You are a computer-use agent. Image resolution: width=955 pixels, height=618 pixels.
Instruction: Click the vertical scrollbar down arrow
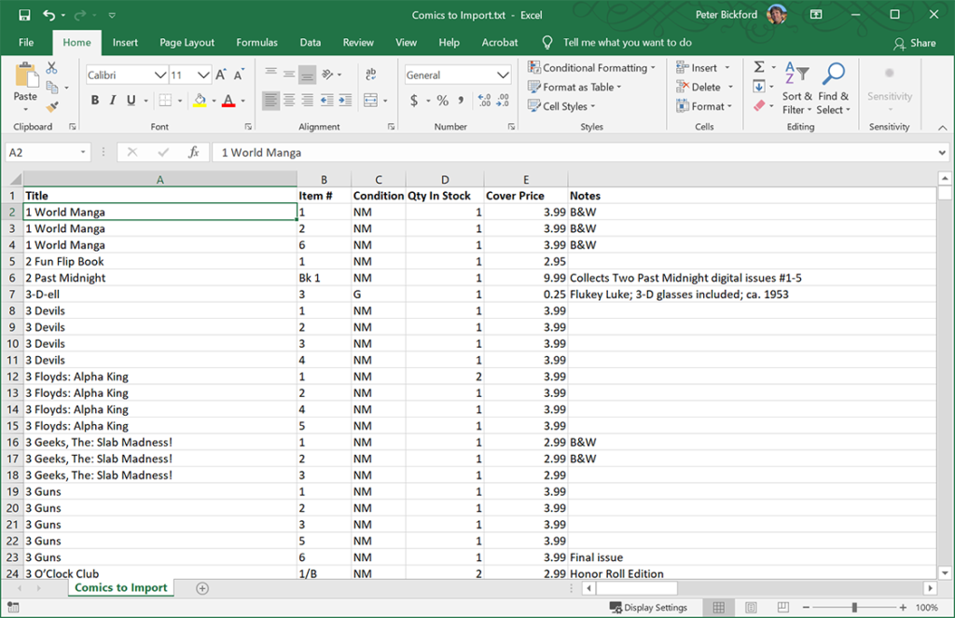coord(945,573)
